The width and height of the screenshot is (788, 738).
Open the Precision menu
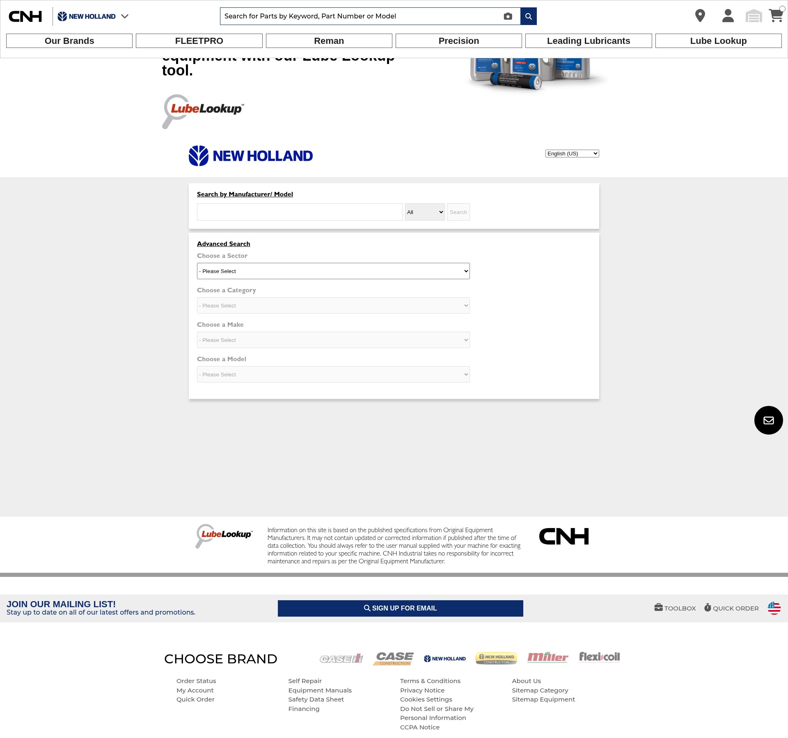click(x=459, y=41)
